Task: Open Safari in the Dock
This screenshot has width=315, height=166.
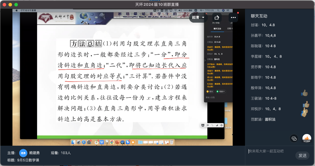Action: tap(84, 142)
